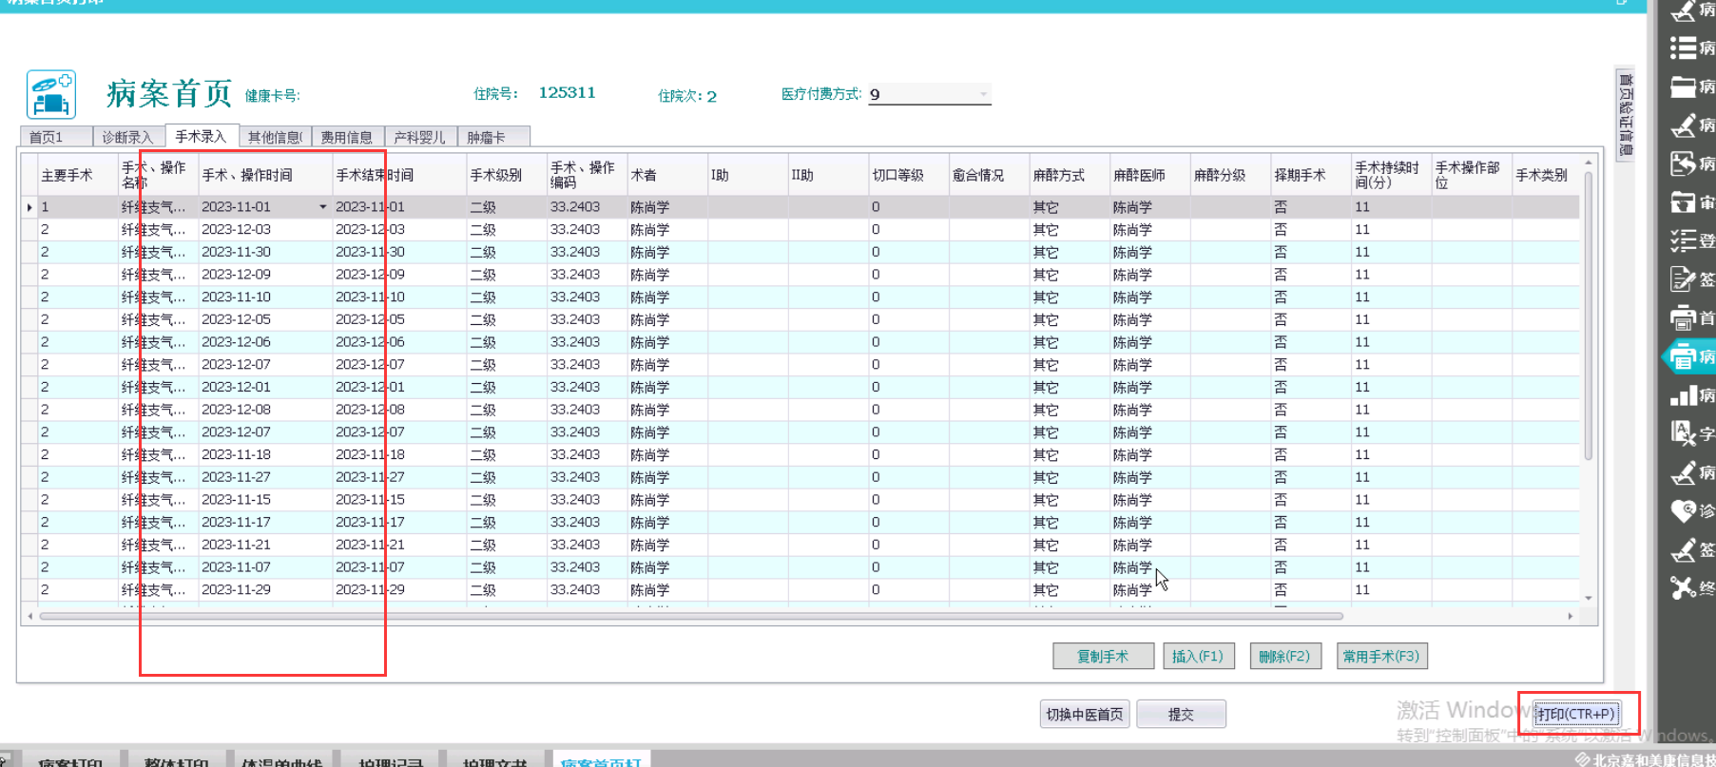Switch to the 首页1 tab
Image resolution: width=1716 pixels, height=767 pixels.
(55, 137)
